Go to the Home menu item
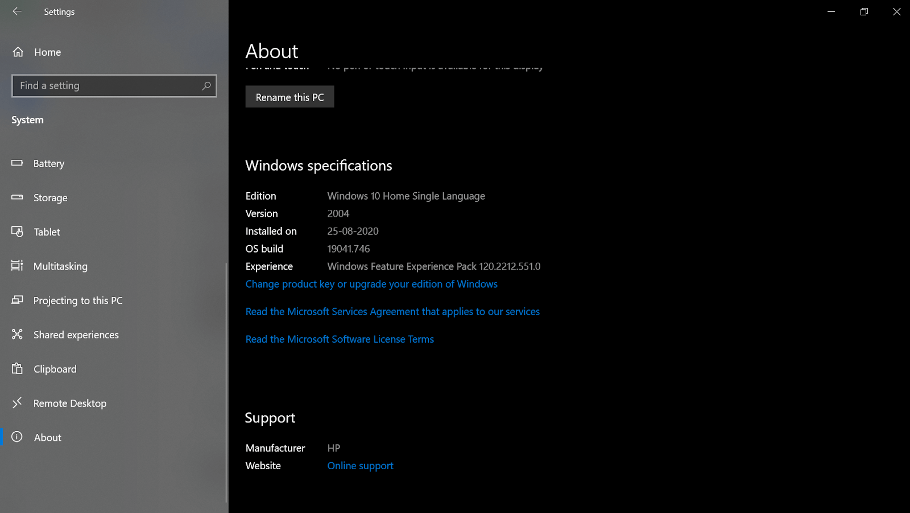The image size is (910, 513). coord(48,52)
